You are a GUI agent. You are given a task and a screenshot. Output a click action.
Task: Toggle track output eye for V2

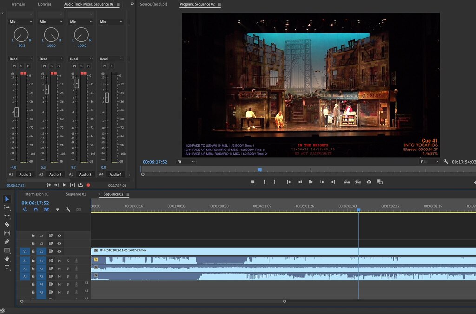[59, 243]
